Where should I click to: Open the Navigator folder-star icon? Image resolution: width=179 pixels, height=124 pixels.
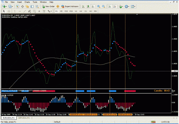tap(27, 7)
